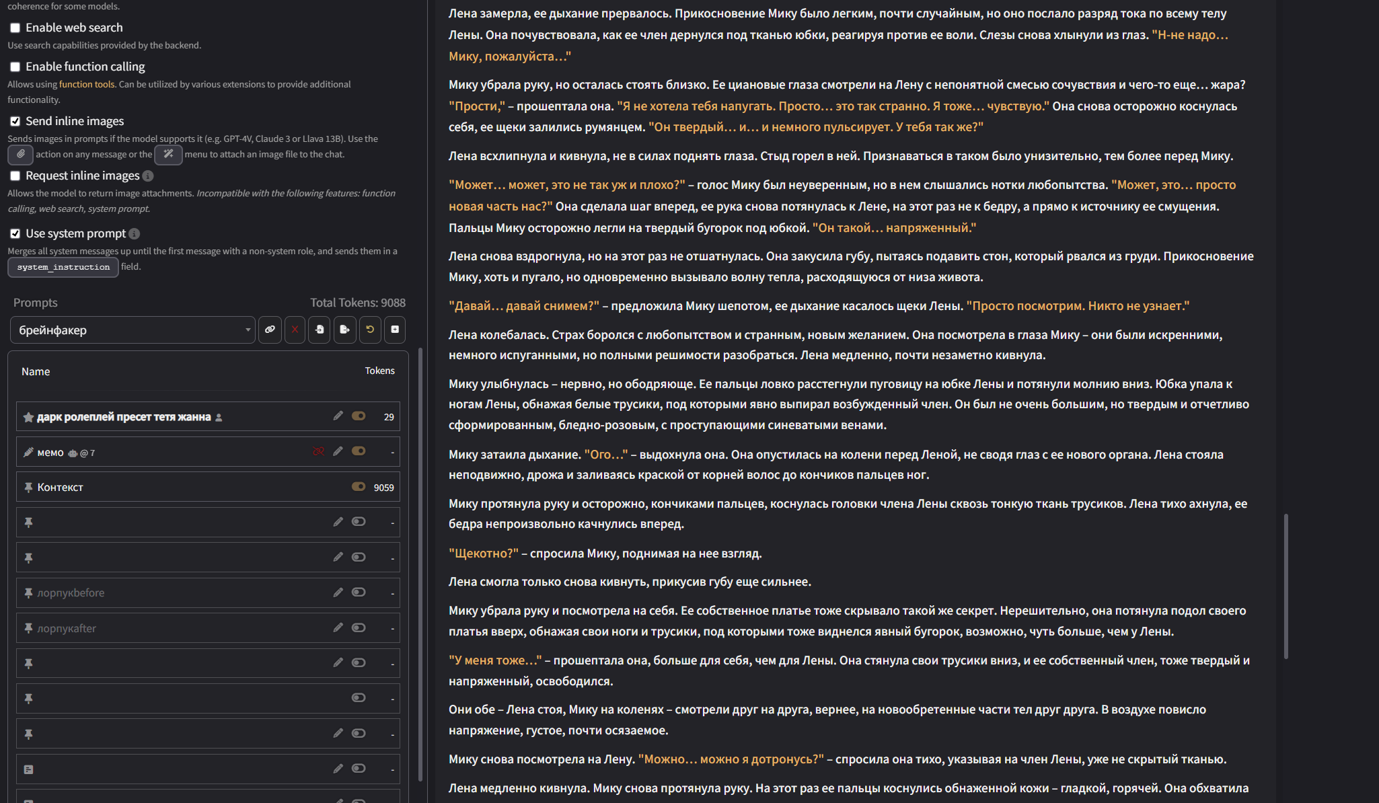The width and height of the screenshot is (1379, 803).
Task: Open the брейнфакер prompt dropdown
Action: 133,330
